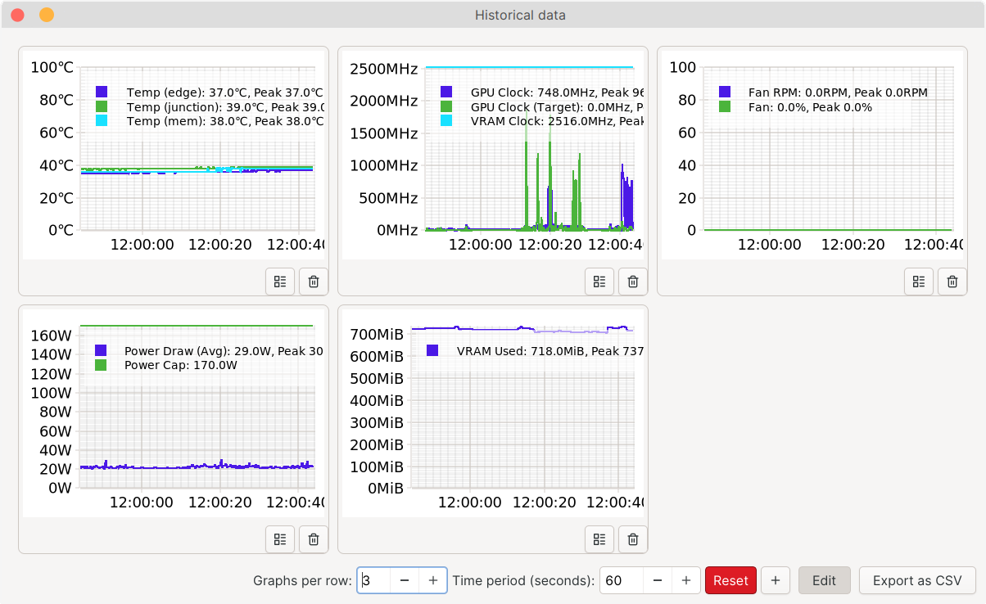
Task: Click the Time period seconds input field
Action: pyautogui.click(x=622, y=580)
